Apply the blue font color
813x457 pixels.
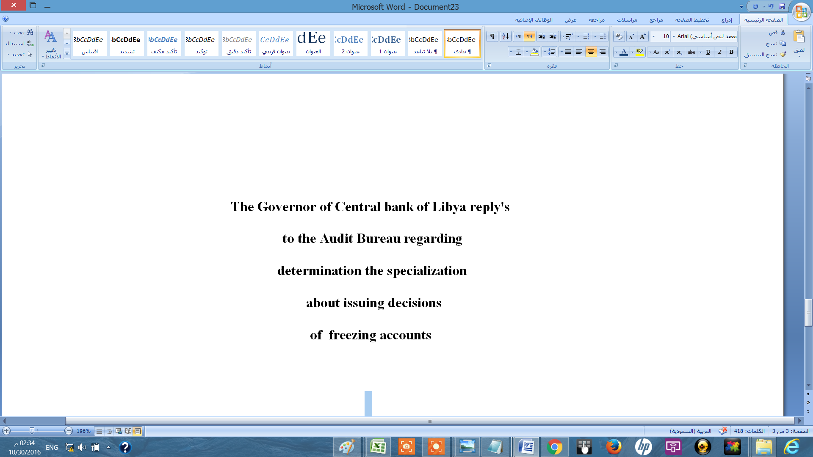point(624,52)
